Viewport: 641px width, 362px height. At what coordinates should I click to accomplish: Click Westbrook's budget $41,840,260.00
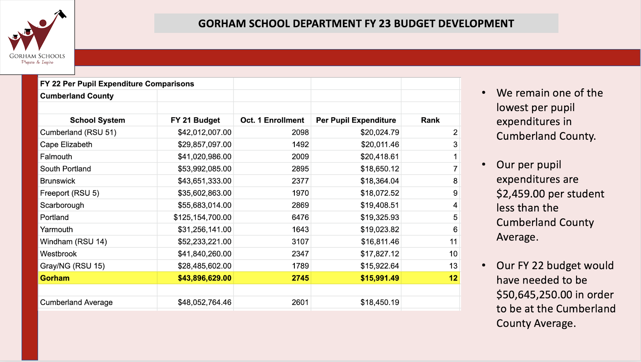205,254
